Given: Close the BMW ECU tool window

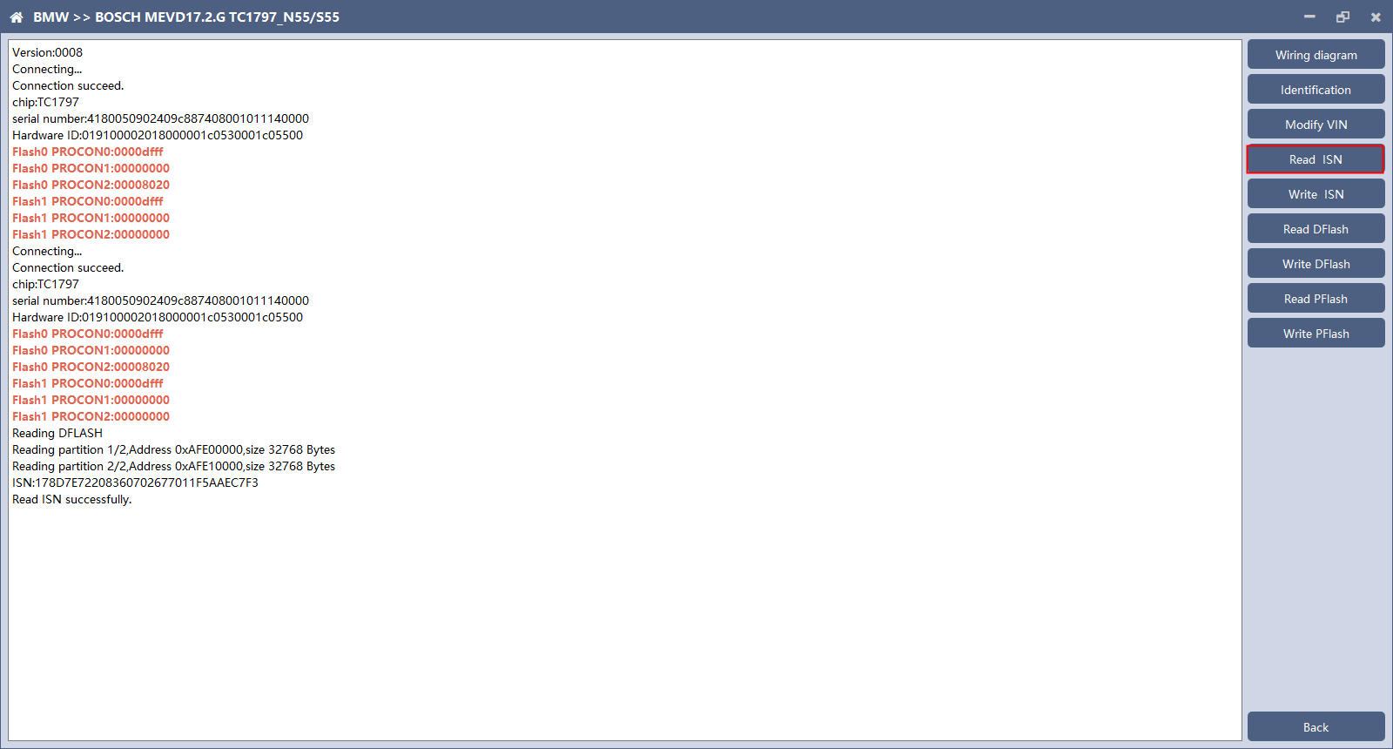Looking at the screenshot, I should coord(1376,17).
